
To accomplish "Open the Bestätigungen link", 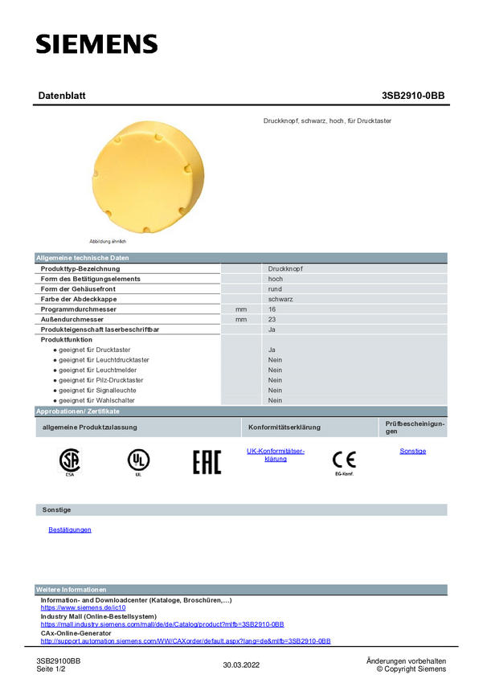I will point(70,530).
